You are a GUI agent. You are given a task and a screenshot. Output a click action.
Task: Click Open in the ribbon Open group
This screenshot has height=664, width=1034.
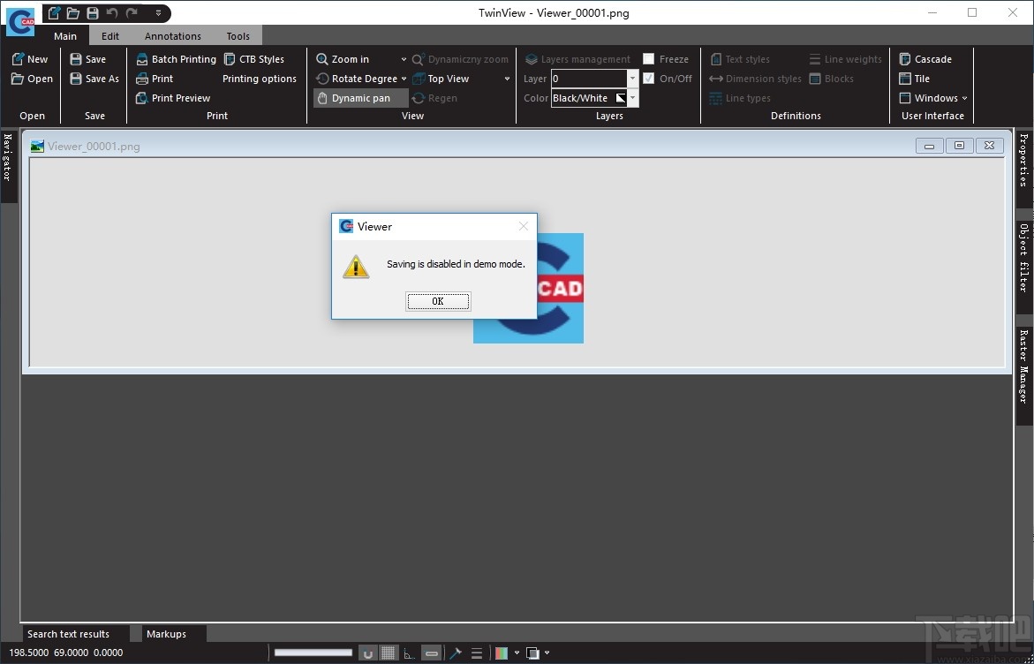(x=33, y=79)
